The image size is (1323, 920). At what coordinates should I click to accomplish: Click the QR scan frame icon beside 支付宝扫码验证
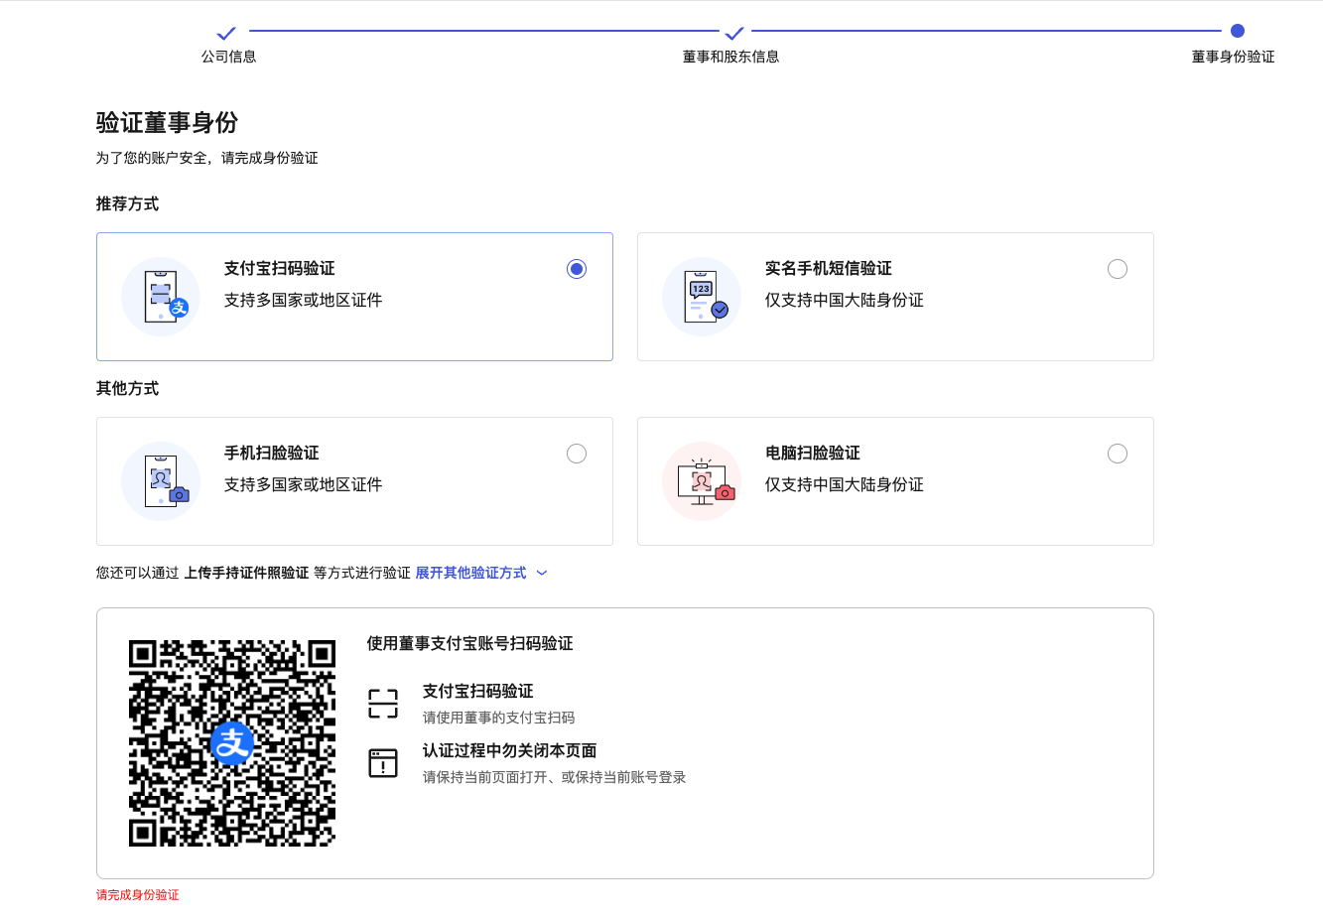pyautogui.click(x=383, y=702)
